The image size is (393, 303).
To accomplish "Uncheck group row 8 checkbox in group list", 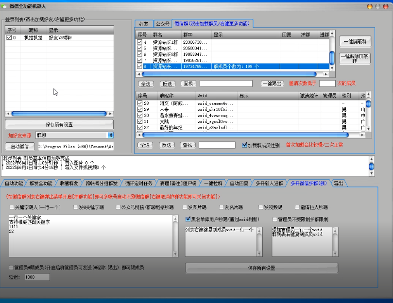I will click(x=140, y=67).
